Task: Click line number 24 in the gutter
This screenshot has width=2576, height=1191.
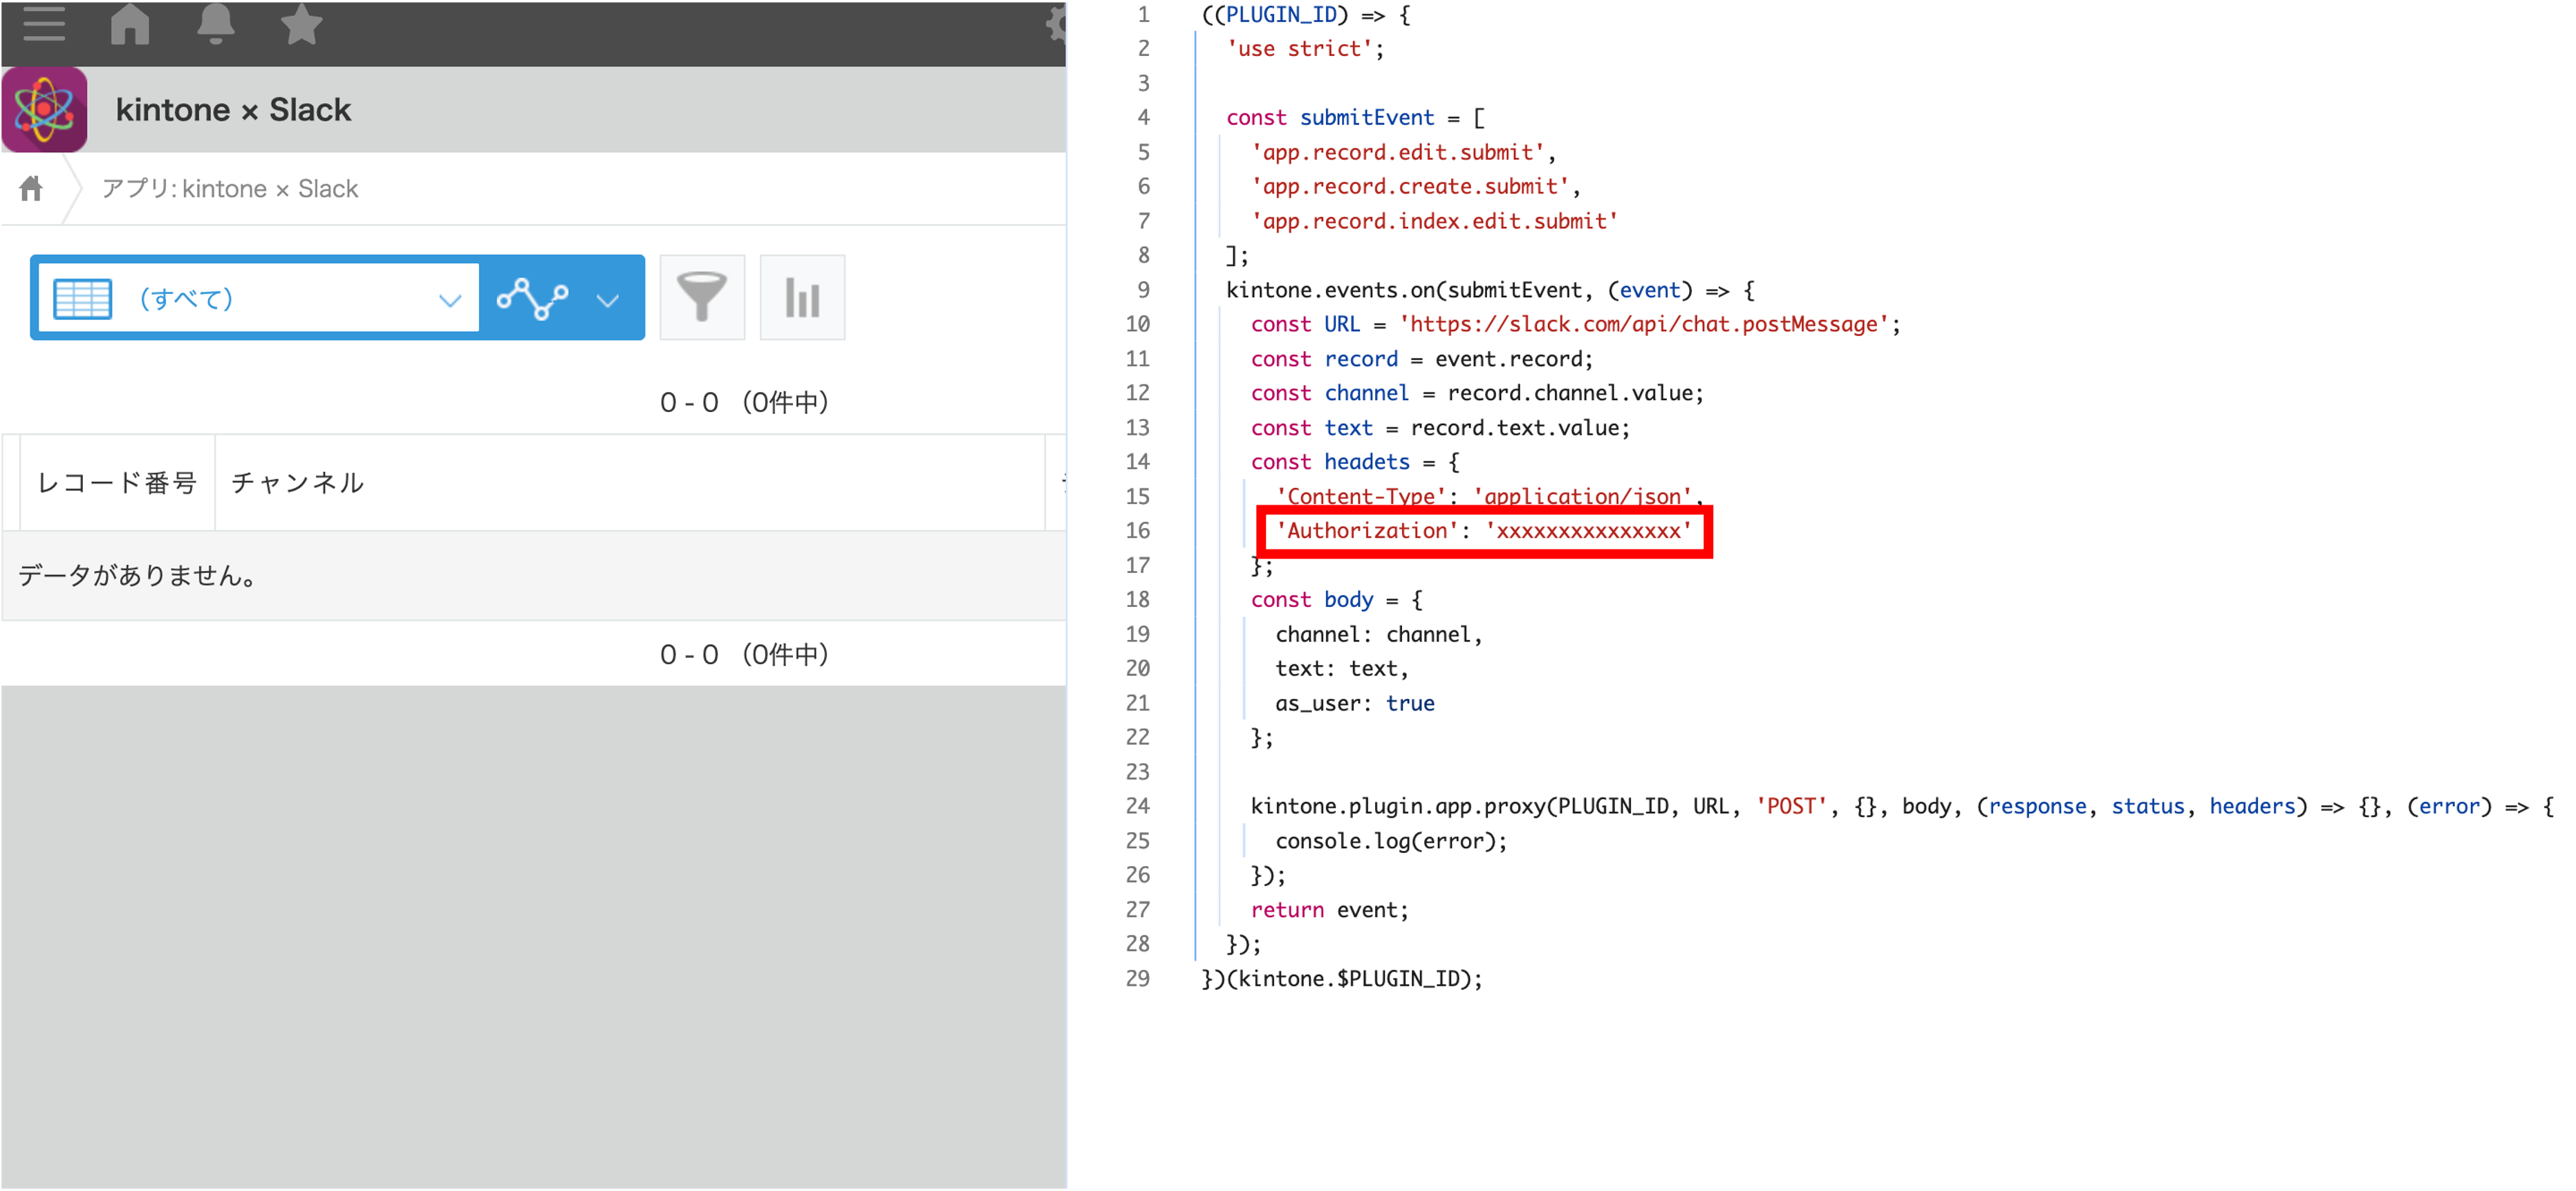Action: [x=1137, y=806]
